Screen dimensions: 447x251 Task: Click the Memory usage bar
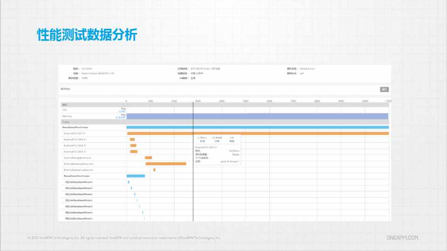(x=257, y=116)
